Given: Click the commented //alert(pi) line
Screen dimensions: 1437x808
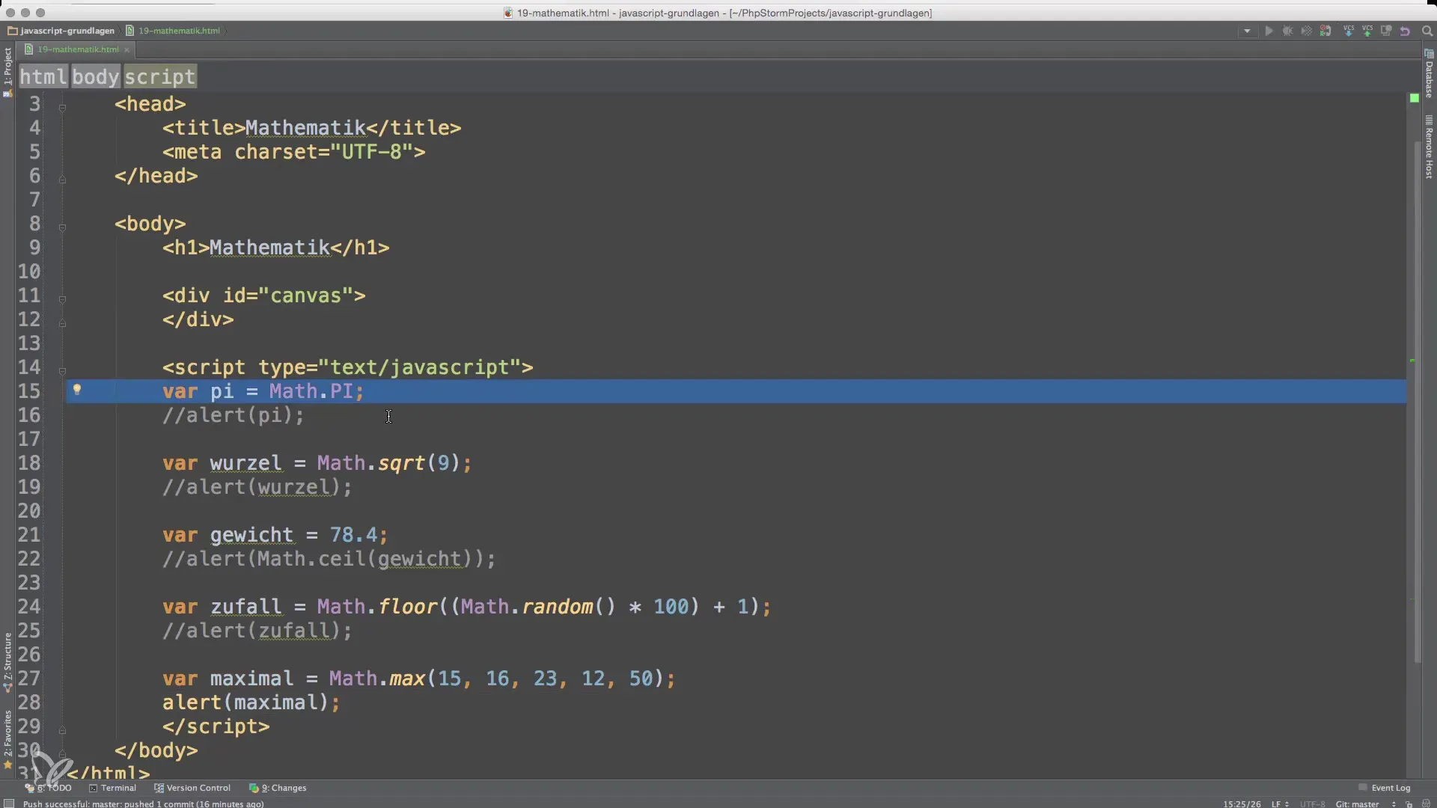Looking at the screenshot, I should (x=234, y=415).
